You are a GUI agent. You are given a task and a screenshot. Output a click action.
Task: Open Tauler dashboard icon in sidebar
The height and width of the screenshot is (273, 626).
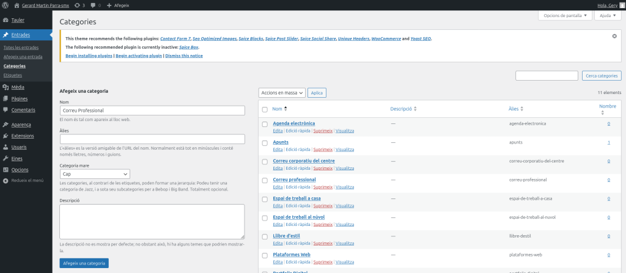click(6, 20)
